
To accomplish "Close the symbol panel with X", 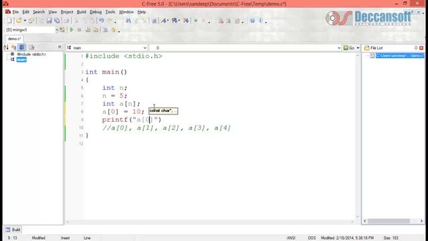I will point(60,47).
